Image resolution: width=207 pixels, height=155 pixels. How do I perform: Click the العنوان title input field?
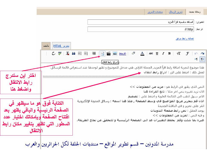(x=141, y=22)
